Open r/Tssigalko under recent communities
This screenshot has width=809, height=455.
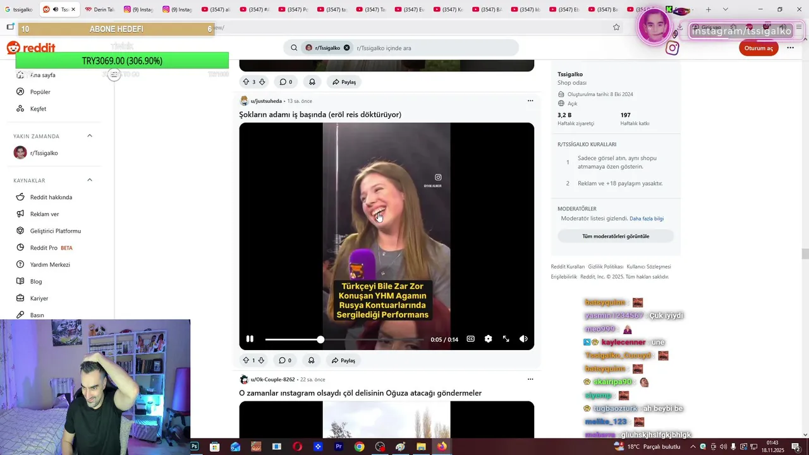pyautogui.click(x=44, y=153)
